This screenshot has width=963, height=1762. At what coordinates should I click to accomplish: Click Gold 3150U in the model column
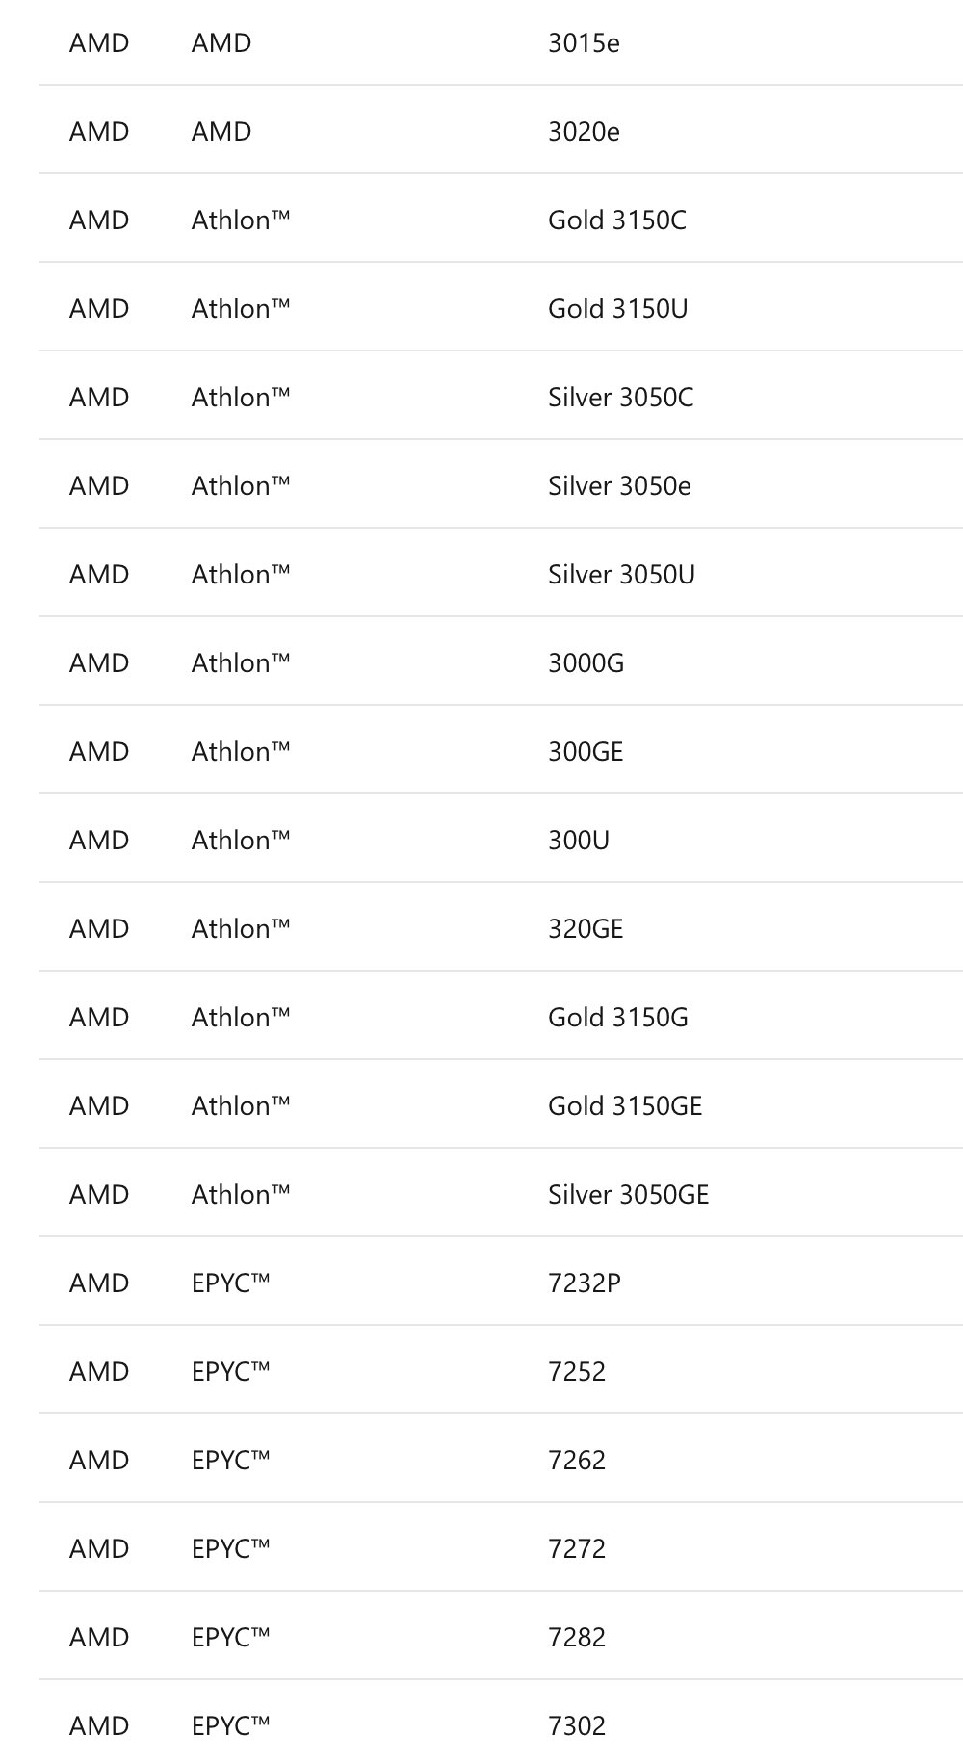(617, 309)
